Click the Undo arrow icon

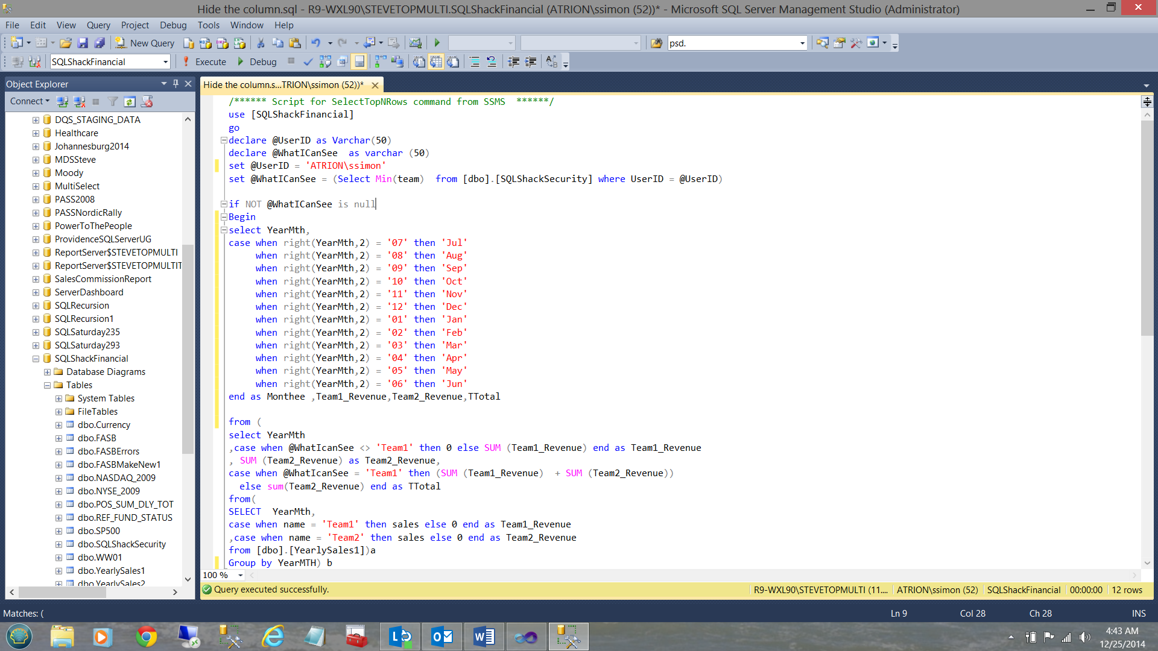315,43
